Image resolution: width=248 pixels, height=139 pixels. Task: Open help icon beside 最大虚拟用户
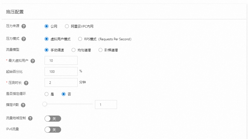(x=33, y=61)
